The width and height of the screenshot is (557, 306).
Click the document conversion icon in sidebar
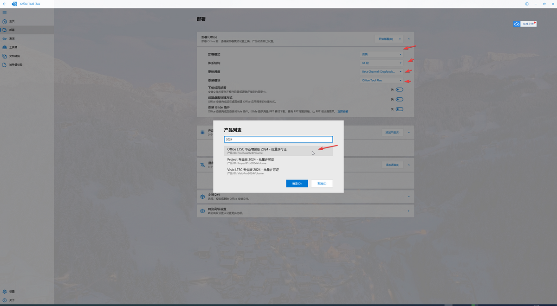(5, 56)
